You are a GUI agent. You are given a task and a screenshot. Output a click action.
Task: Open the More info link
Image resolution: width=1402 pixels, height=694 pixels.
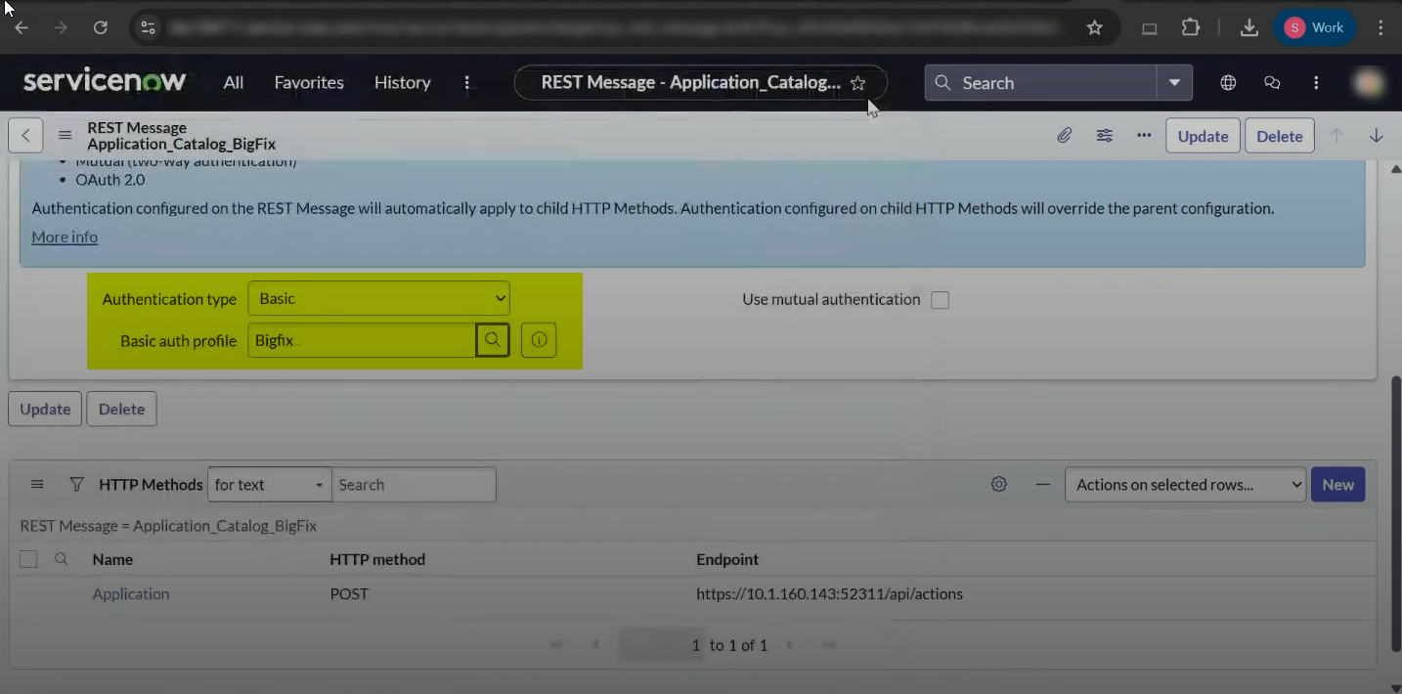click(x=65, y=237)
